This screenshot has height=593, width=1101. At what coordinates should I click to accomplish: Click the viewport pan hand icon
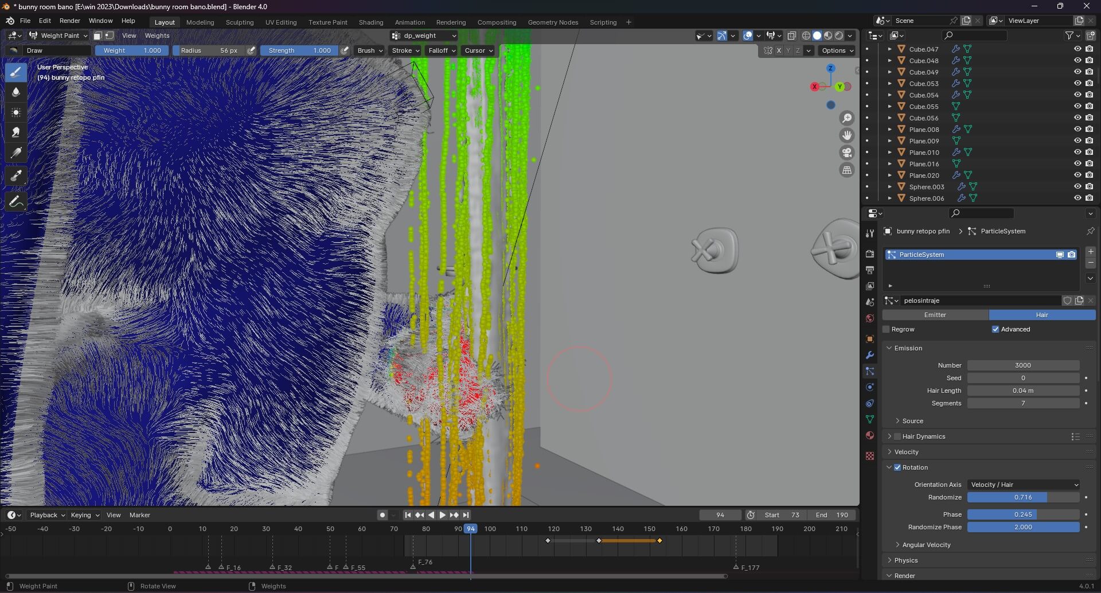(847, 135)
